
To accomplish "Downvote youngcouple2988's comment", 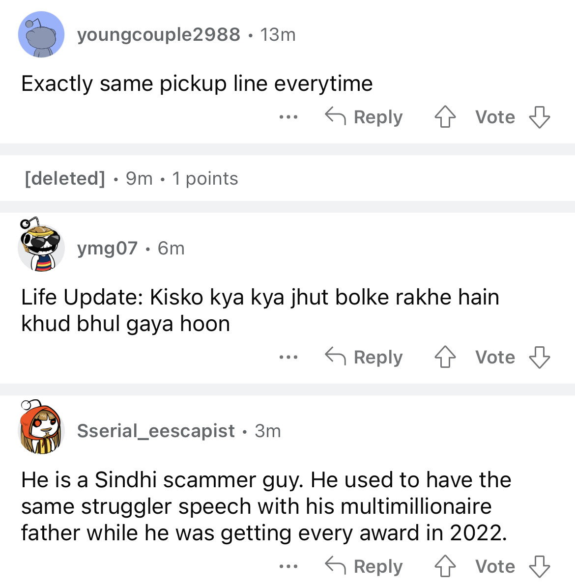I will pyautogui.click(x=539, y=117).
